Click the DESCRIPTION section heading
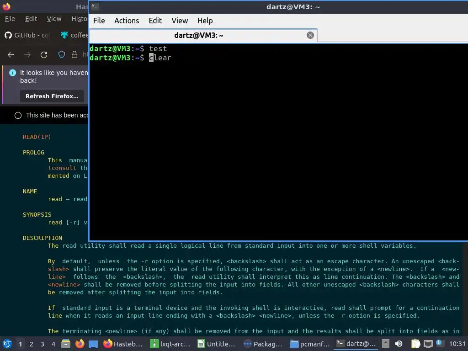Viewport: 468px width, 351px height. (x=43, y=238)
